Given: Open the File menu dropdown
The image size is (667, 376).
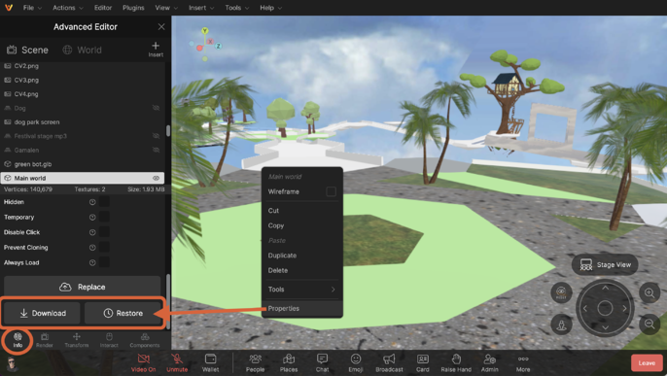Looking at the screenshot, I should click(32, 8).
